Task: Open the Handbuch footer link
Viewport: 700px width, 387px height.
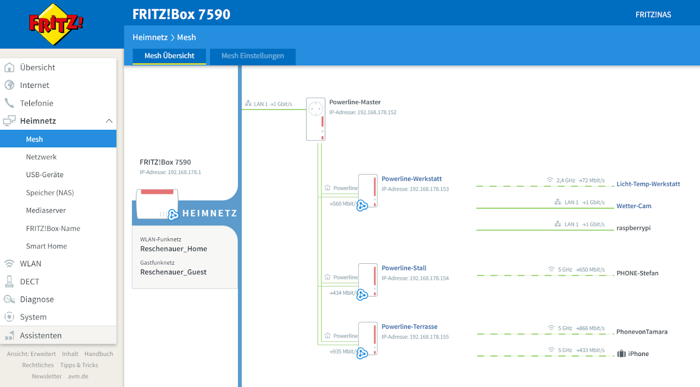Action: (x=99, y=354)
